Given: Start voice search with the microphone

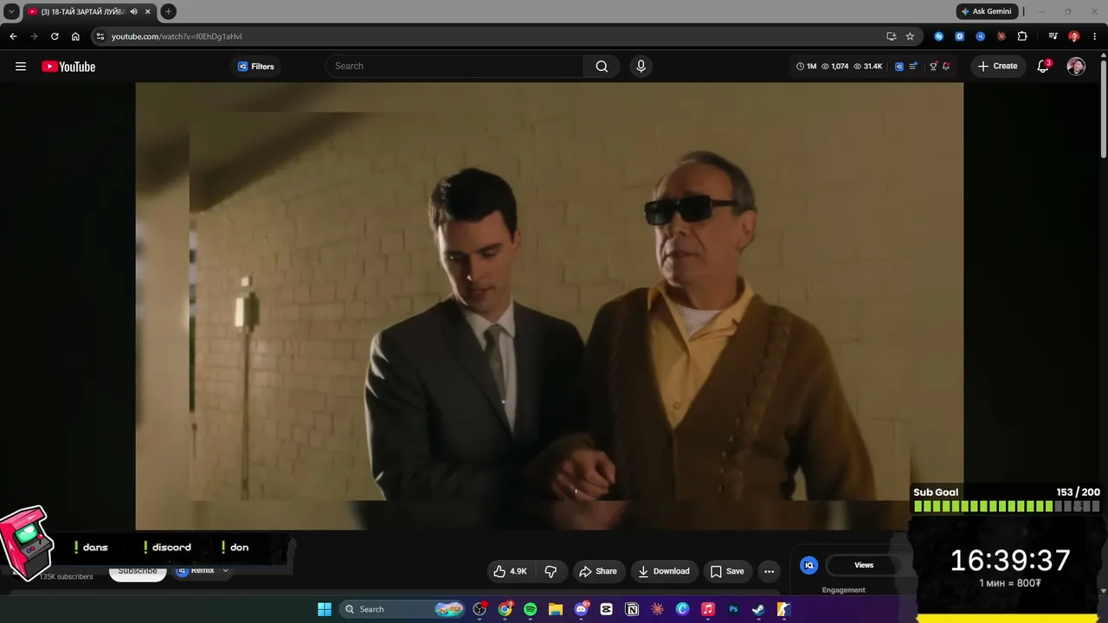Looking at the screenshot, I should pos(641,66).
